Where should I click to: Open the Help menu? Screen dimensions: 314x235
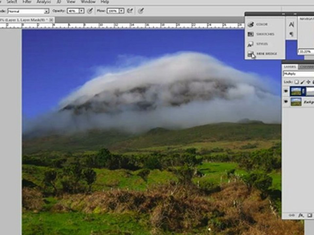pos(105,2)
